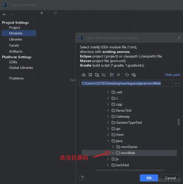Confirm import with OK button
Viewport: 183px width, 184px height.
click(x=149, y=178)
